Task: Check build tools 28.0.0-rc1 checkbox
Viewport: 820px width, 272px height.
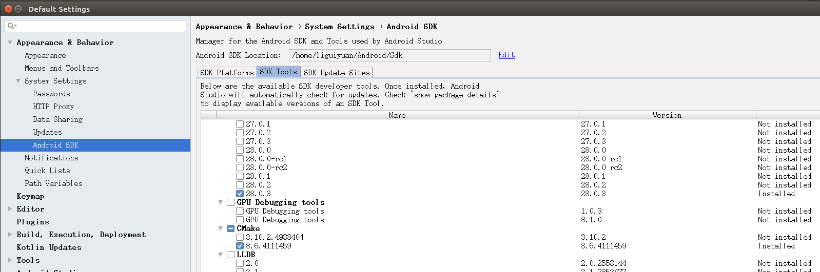Action: (x=240, y=159)
